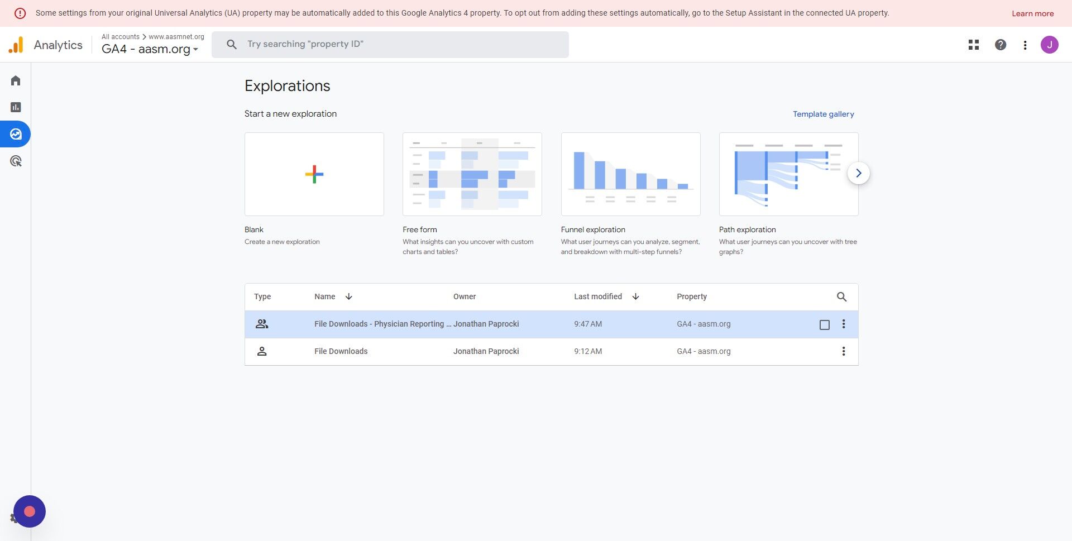Screen dimensions: 1072x541
Task: Click the property ID search field
Action: pos(390,44)
